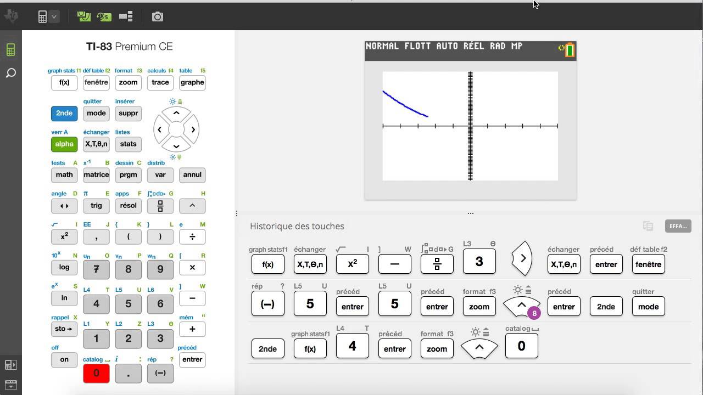Click the calculator icon in top toolbar
This screenshot has width=703, height=395.
point(43,17)
